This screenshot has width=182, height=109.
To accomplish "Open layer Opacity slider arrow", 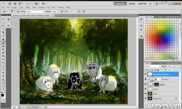I will 174,66.
